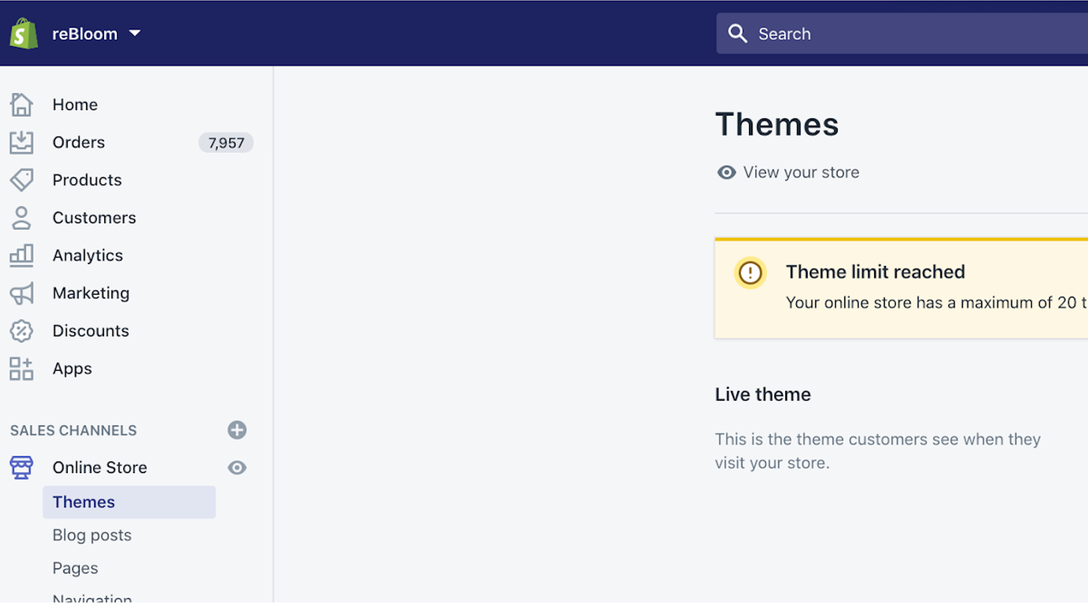Image resolution: width=1088 pixels, height=603 pixels.
Task: Click the Shopify bag logo
Action: (x=24, y=33)
